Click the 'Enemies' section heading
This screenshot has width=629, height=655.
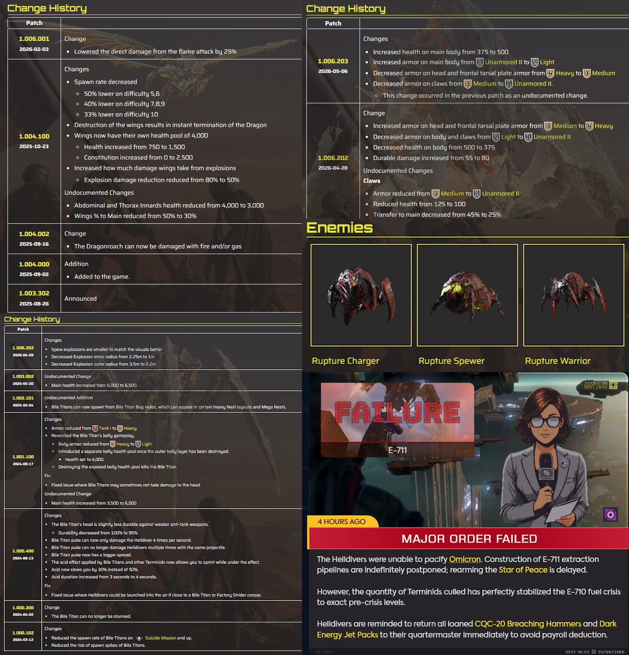point(340,228)
